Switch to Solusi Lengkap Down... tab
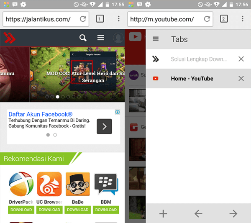This screenshot has width=251, height=223. pyautogui.click(x=198, y=59)
